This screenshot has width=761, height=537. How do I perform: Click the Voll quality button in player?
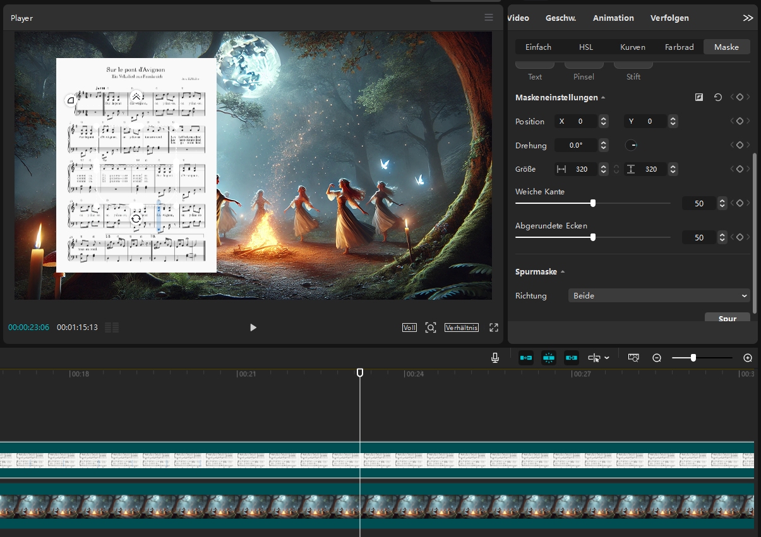409,328
